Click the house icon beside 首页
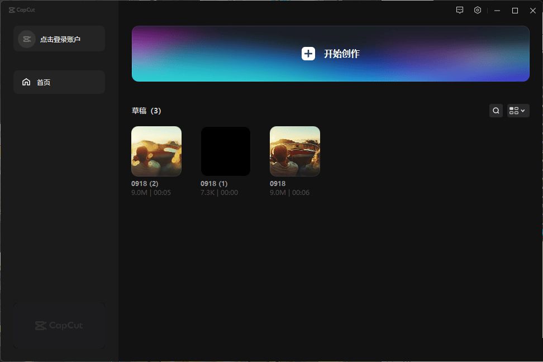543x362 pixels. coord(26,82)
